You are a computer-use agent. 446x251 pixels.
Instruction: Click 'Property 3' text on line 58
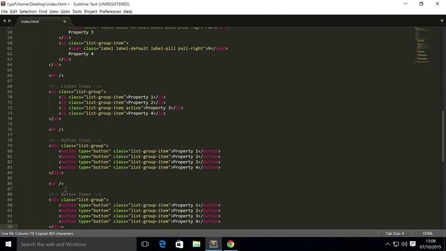point(81,32)
